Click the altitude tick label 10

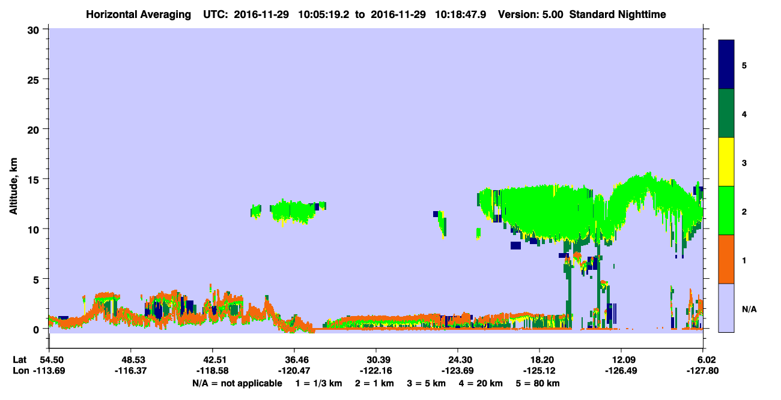point(35,229)
